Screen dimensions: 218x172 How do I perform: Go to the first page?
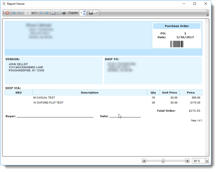point(14,13)
